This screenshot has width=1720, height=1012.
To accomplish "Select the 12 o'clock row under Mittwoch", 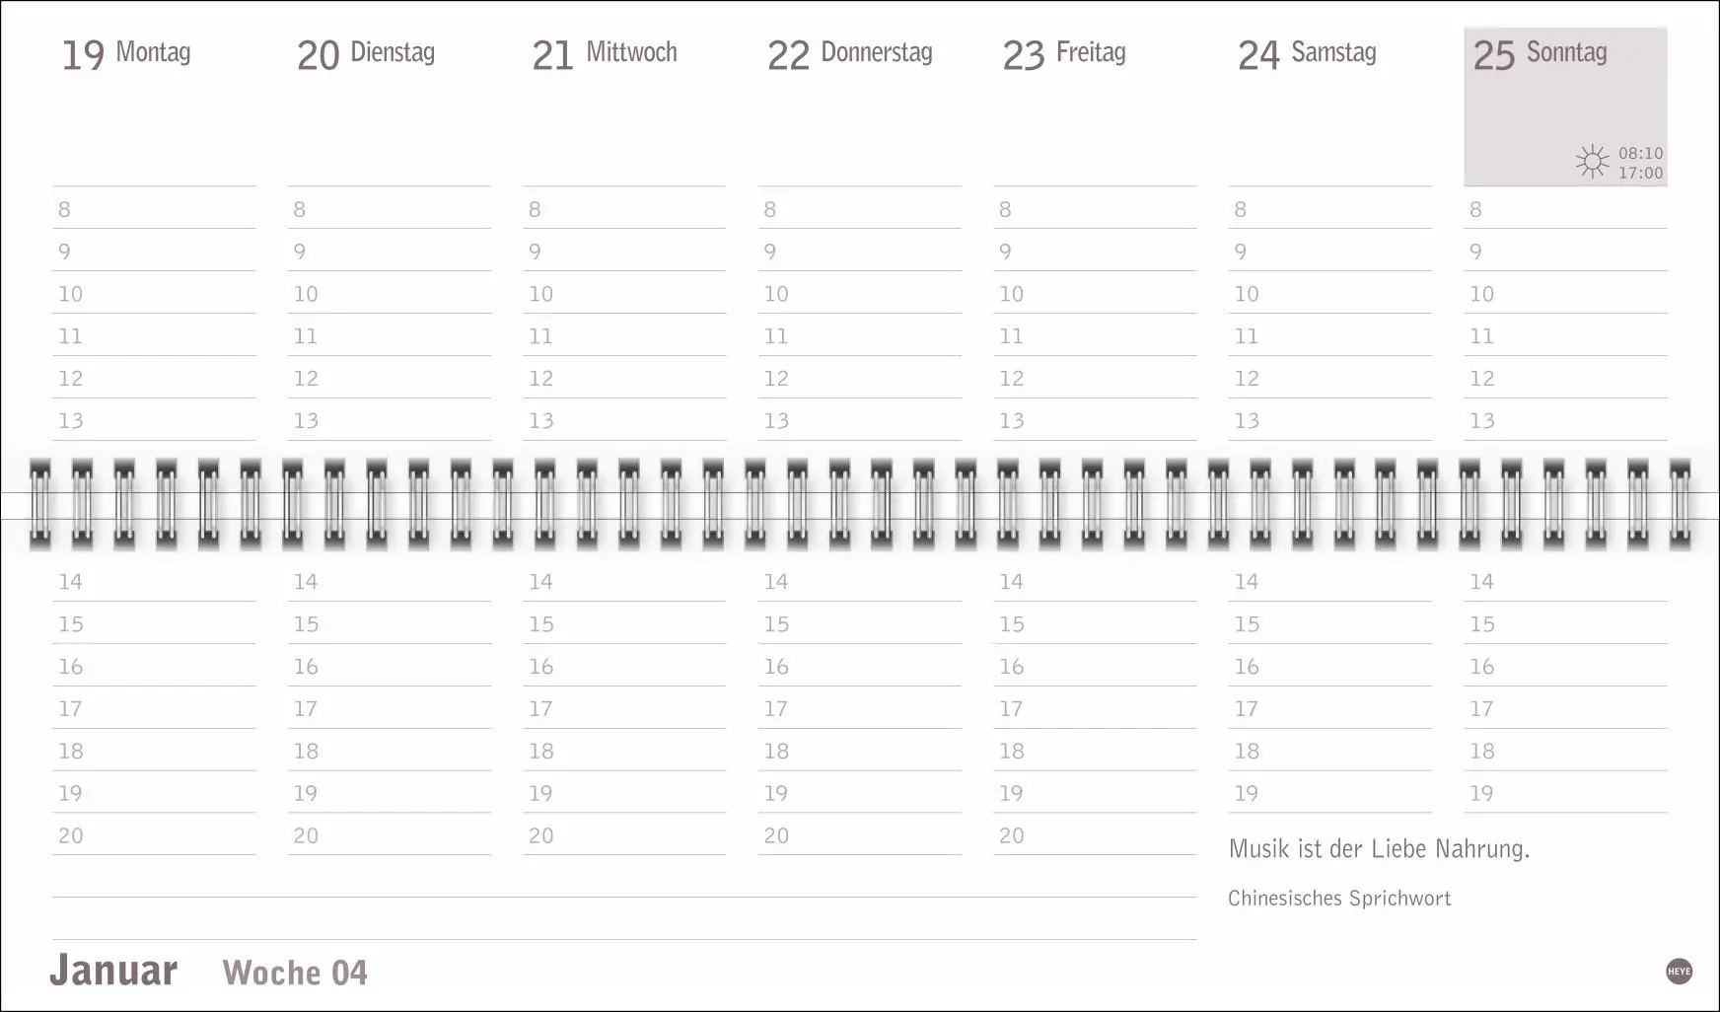I will point(624,378).
